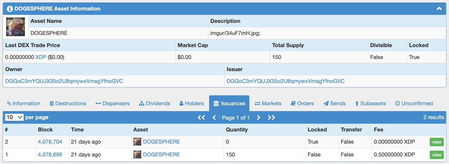Image resolution: width=449 pixels, height=164 pixels.
Task: Click the fee value 0.50000000 XDP
Action: point(394,155)
